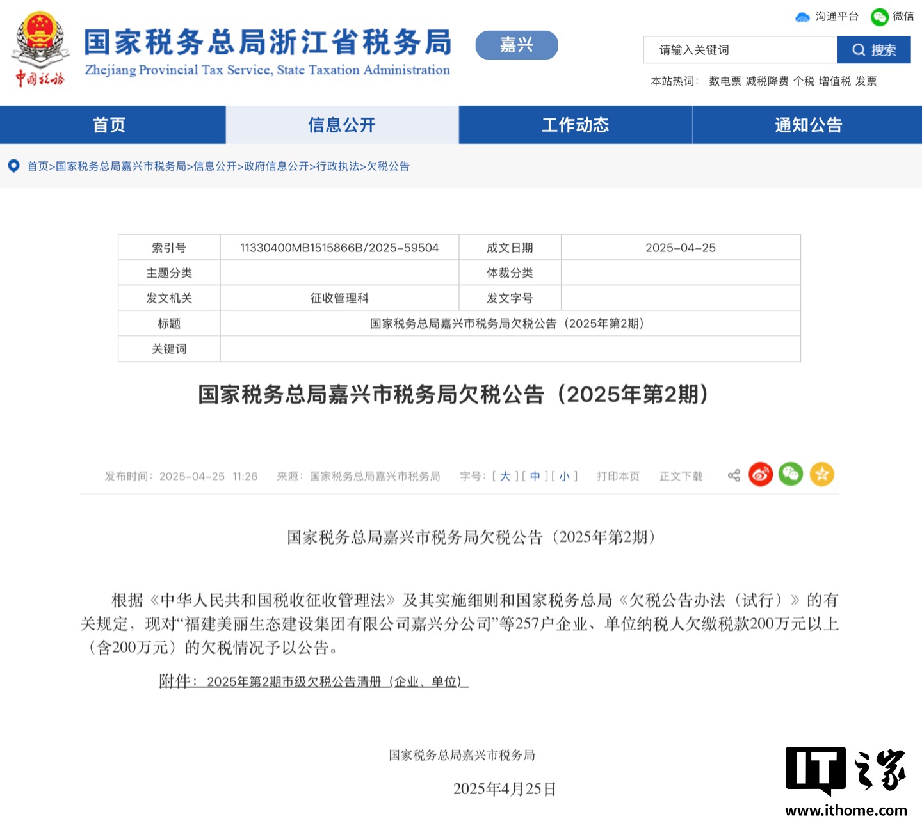Image resolution: width=922 pixels, height=828 pixels.
Task: Set font size to 中
Action: click(535, 477)
